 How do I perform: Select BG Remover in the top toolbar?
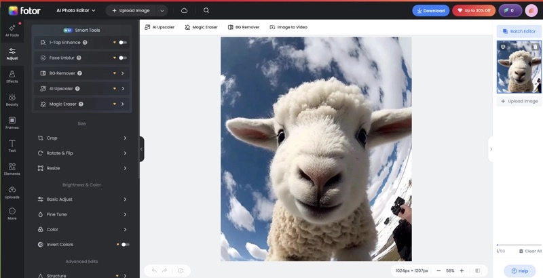tap(244, 27)
